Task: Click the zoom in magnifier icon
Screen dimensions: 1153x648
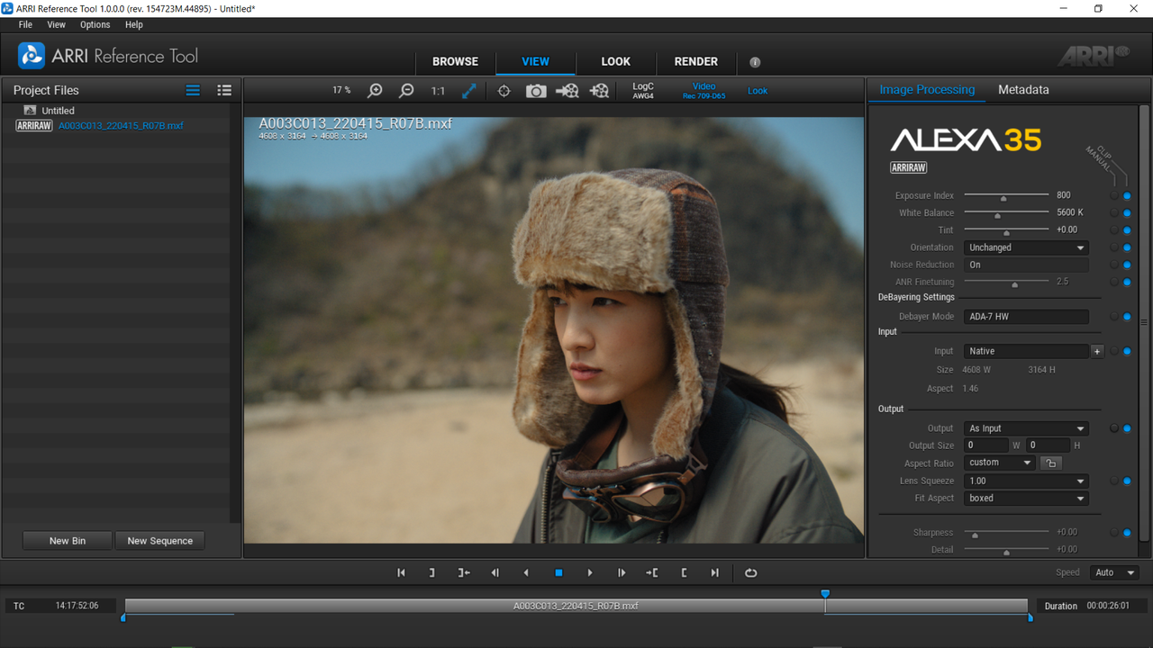Action: coord(376,91)
